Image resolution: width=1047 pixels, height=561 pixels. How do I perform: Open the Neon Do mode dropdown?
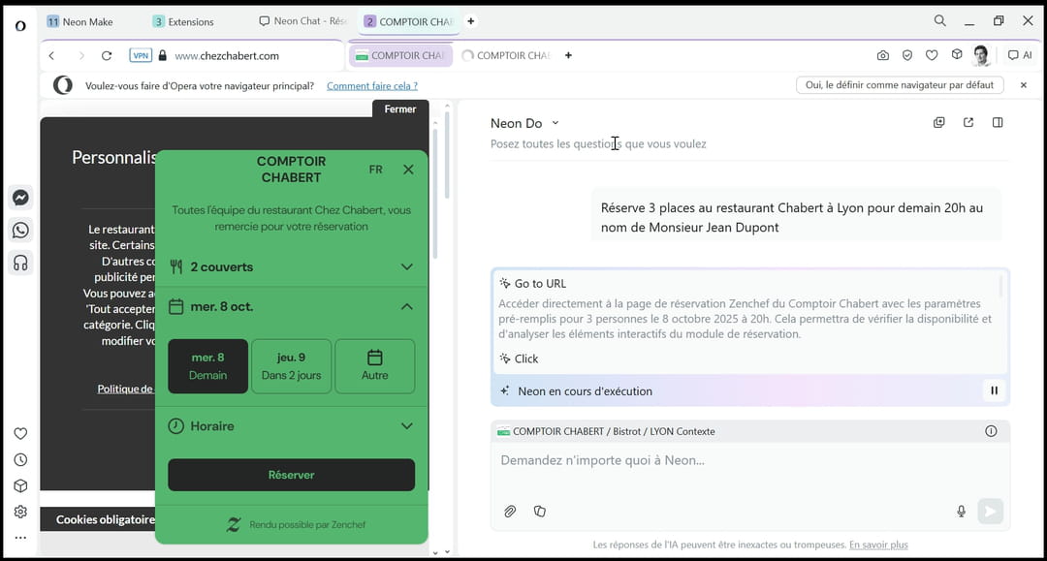tap(555, 123)
